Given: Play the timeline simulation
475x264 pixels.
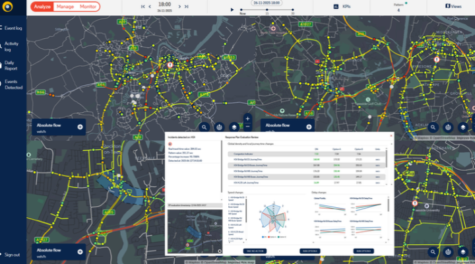Looking at the screenshot, I should [232, 10].
